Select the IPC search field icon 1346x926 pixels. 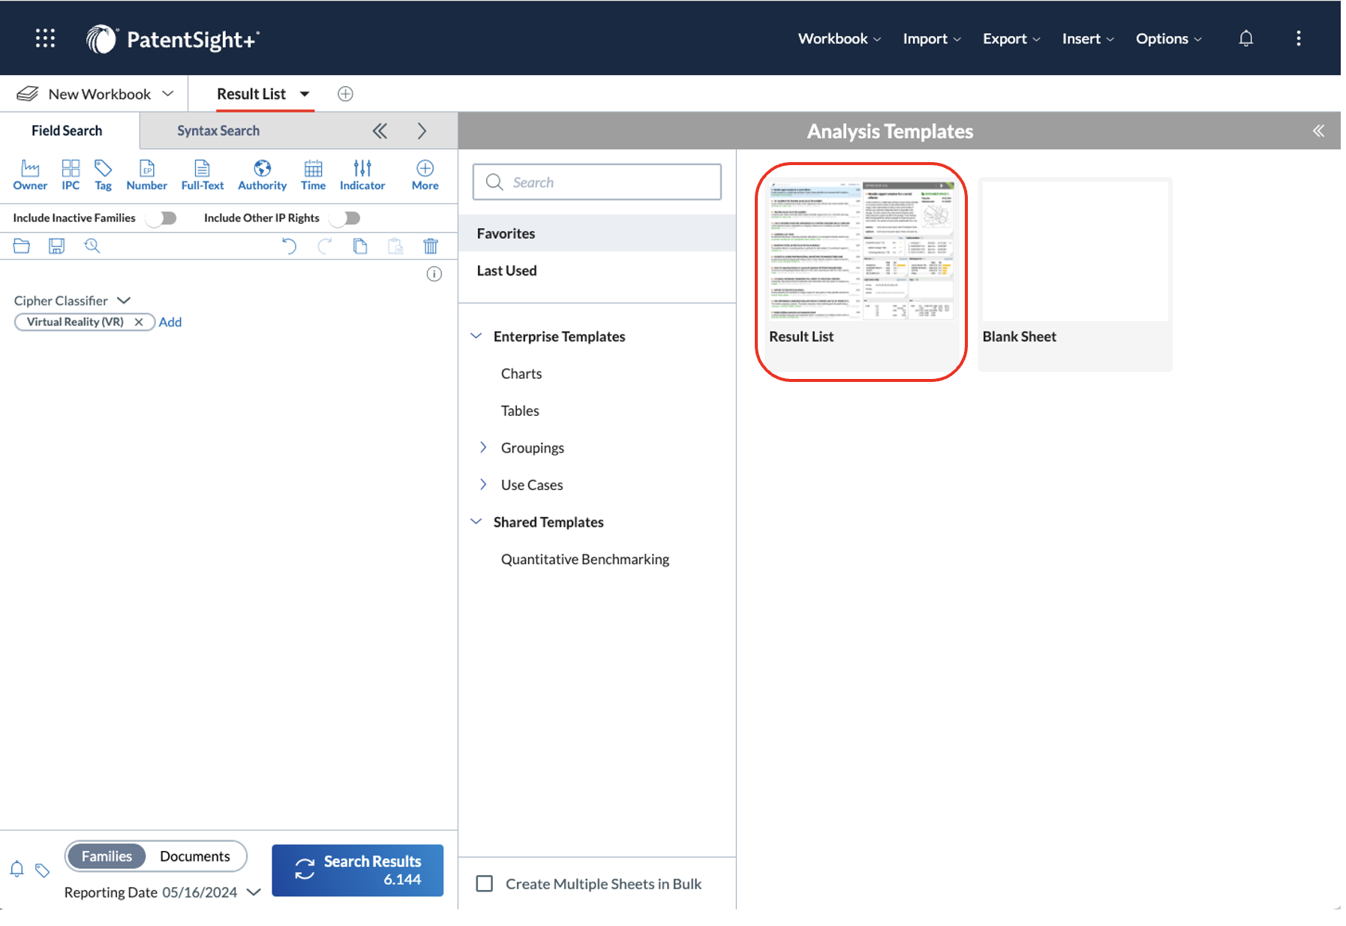click(71, 175)
